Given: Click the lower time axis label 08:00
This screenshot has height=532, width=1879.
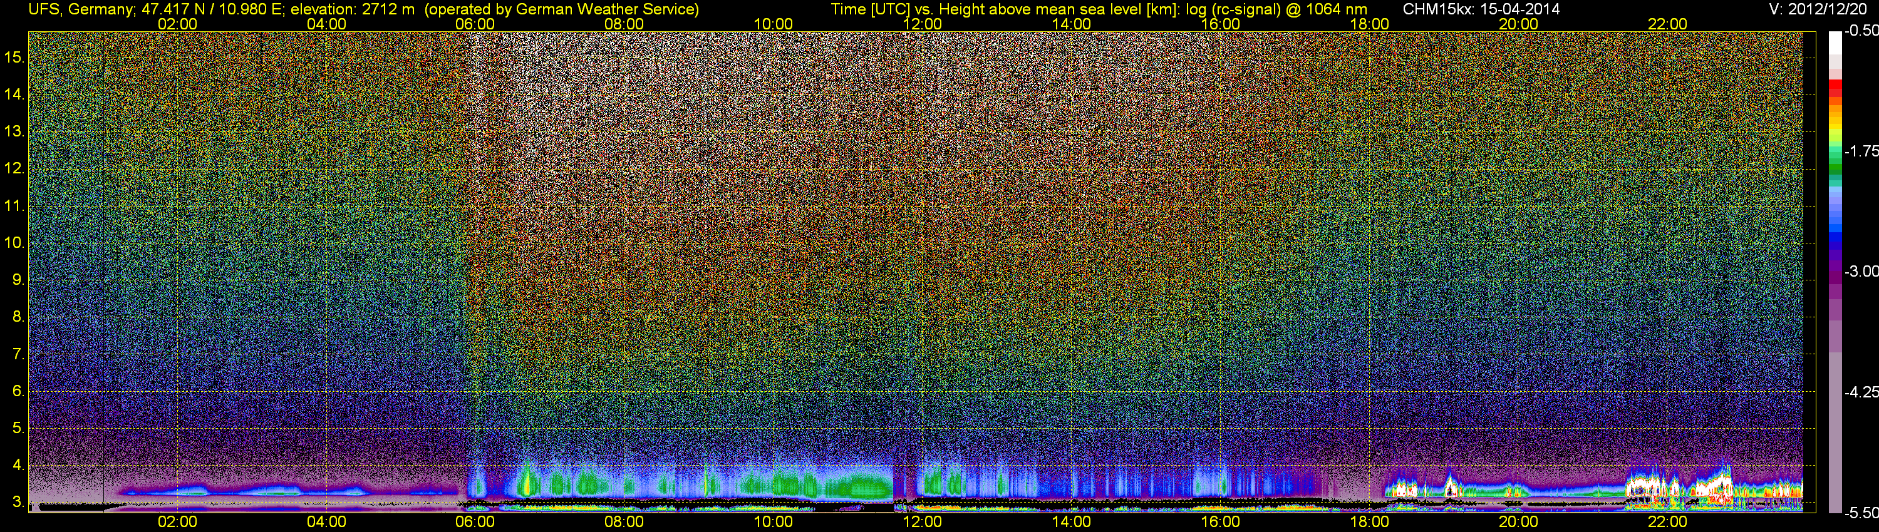Looking at the screenshot, I should (624, 522).
